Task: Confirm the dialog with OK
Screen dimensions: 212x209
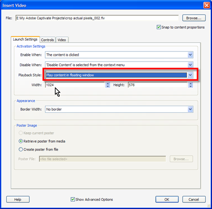Action: pos(167,199)
